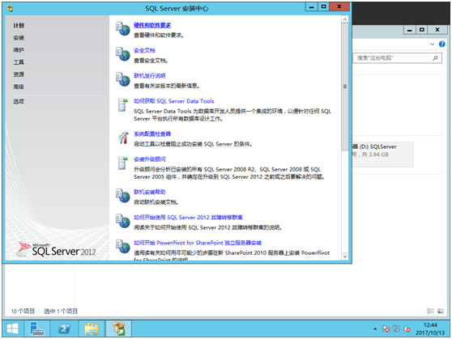
Task: Click the 联机安装帮助 globe icon
Action: (x=123, y=196)
